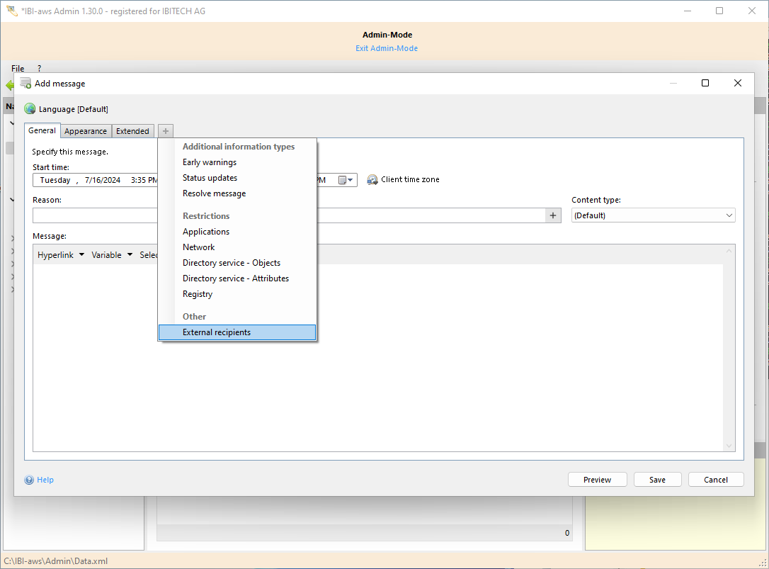Screen dimensions: 769x569
Task: Click the plus tab to add section
Action: [x=165, y=131]
